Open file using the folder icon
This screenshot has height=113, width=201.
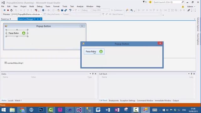point(59,10)
